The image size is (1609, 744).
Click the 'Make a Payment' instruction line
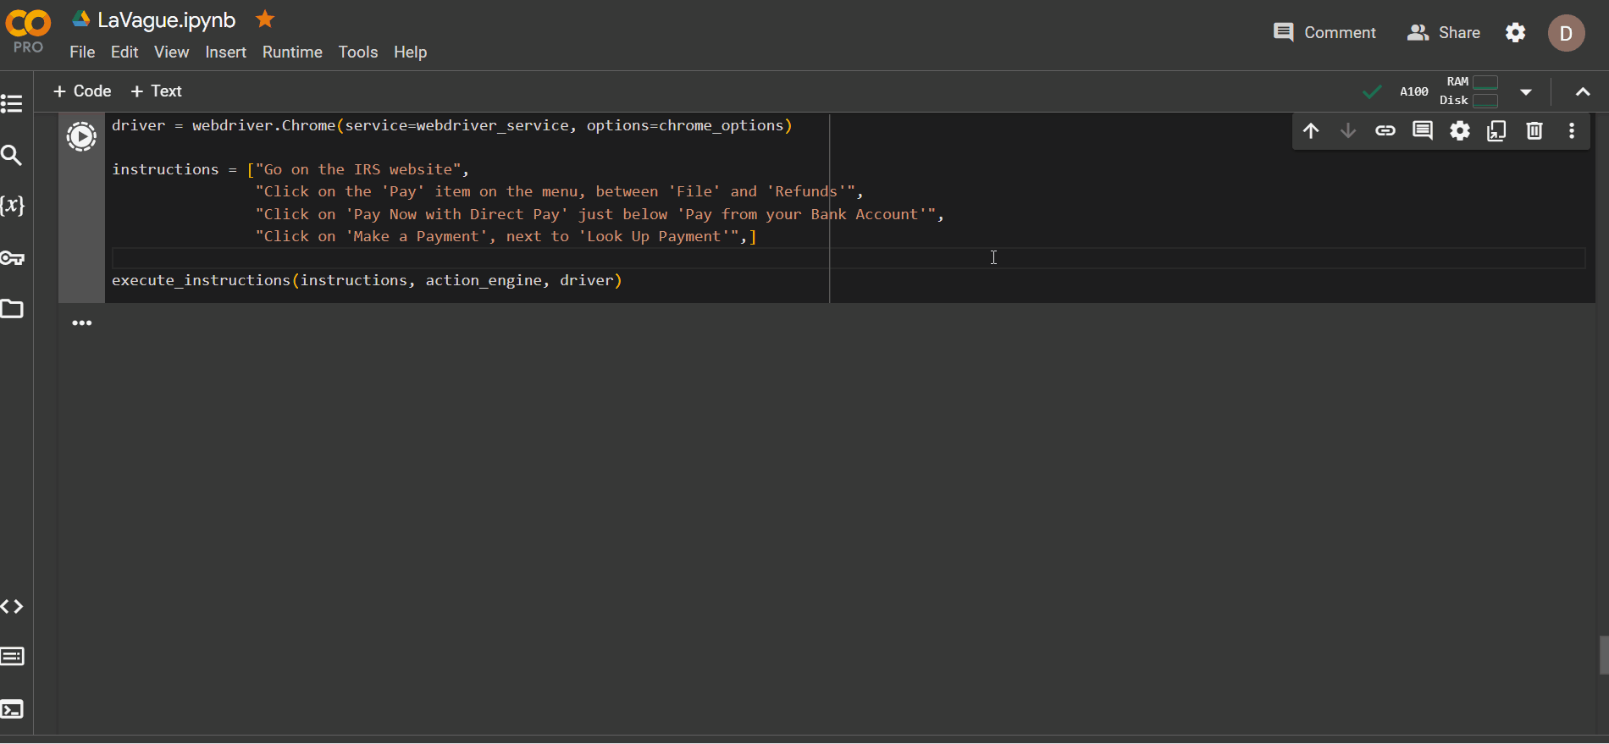(x=506, y=237)
